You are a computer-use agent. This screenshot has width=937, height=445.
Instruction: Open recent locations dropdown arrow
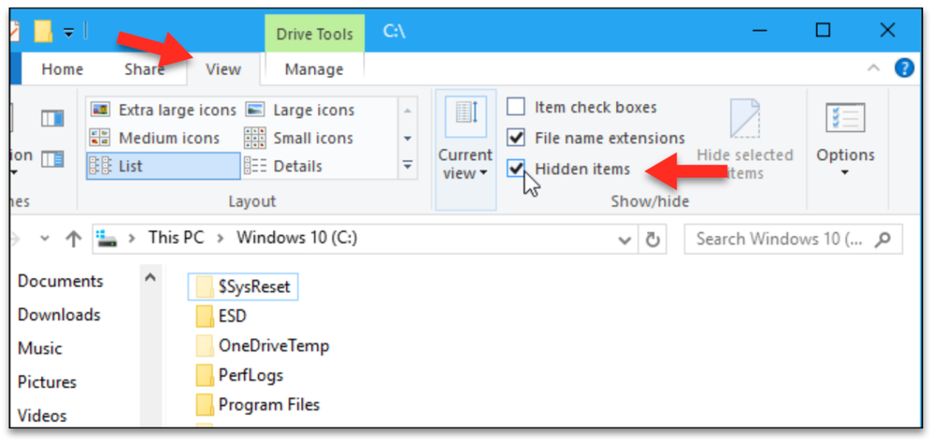pyautogui.click(x=45, y=239)
